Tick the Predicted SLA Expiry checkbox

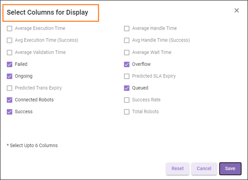(127, 76)
